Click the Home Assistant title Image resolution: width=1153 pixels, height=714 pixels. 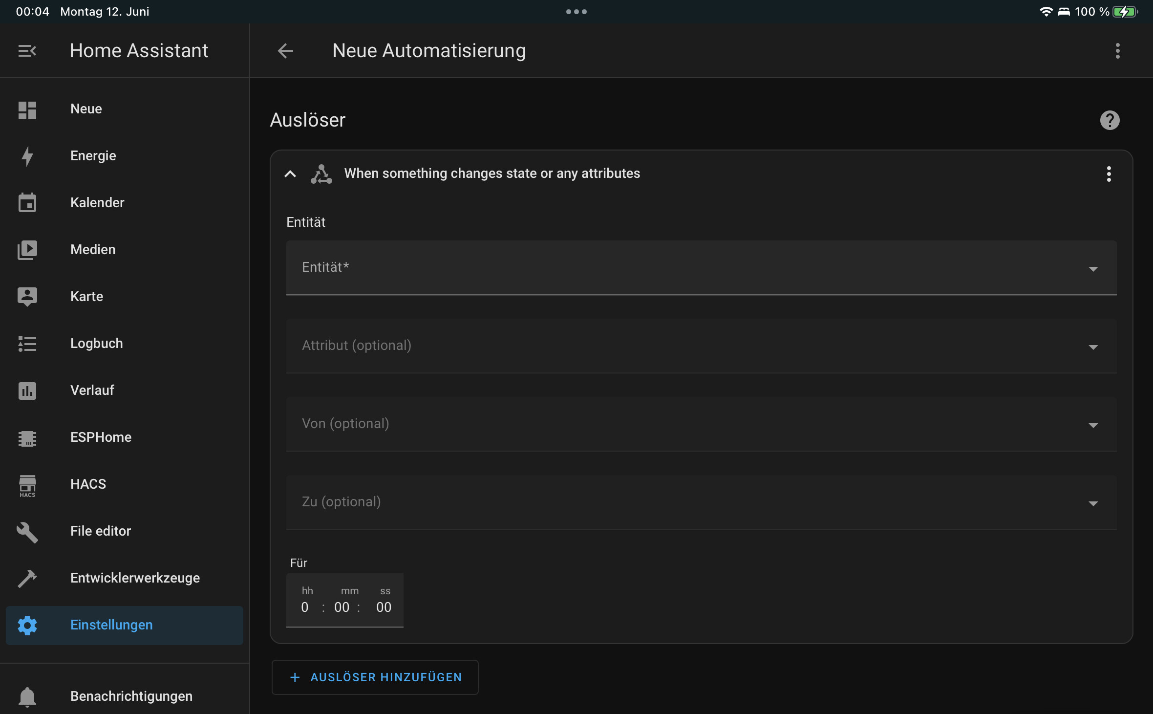(139, 51)
